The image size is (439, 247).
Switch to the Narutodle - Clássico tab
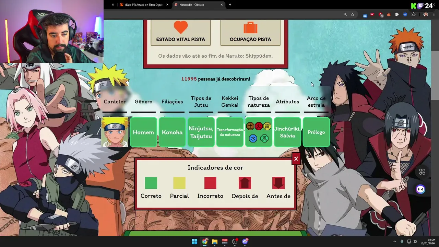199,5
